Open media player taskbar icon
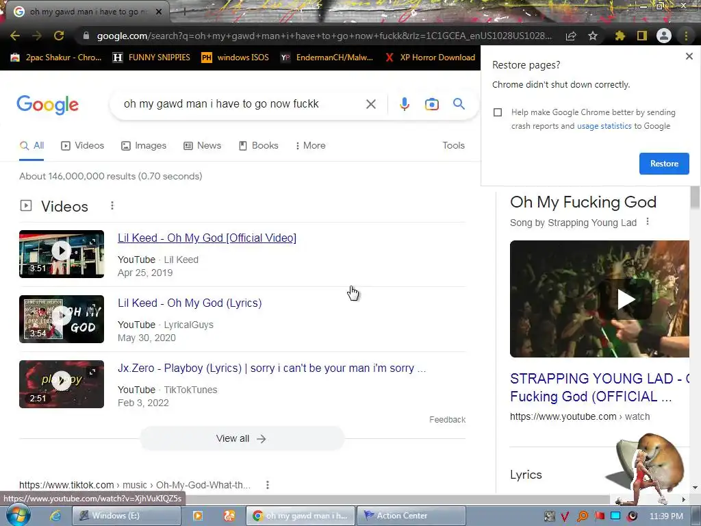701x526 pixels. [x=197, y=516]
